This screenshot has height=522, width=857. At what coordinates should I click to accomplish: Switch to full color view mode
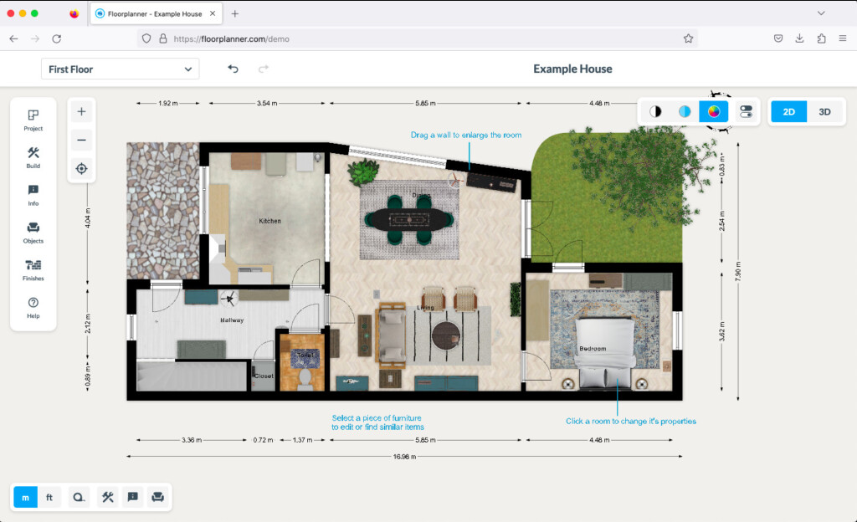tap(713, 111)
